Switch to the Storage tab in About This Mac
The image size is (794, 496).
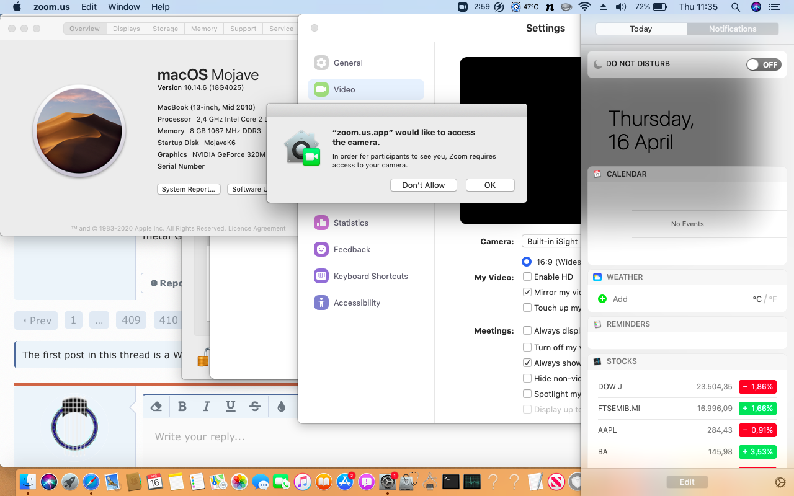coord(165,29)
